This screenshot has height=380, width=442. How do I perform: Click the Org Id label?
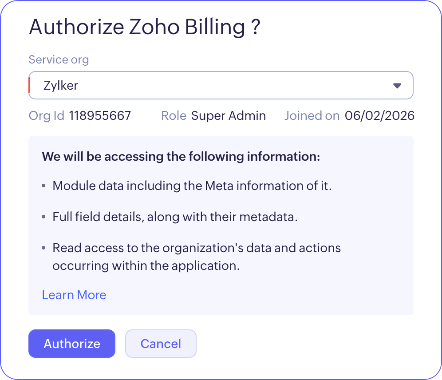pos(47,116)
